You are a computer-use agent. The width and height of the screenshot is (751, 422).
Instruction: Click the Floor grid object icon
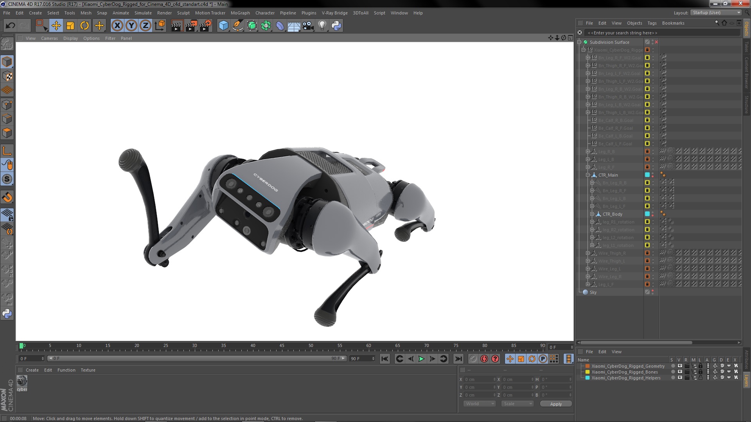[294, 26]
